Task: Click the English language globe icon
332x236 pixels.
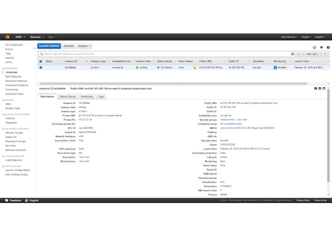Action: click(26, 200)
